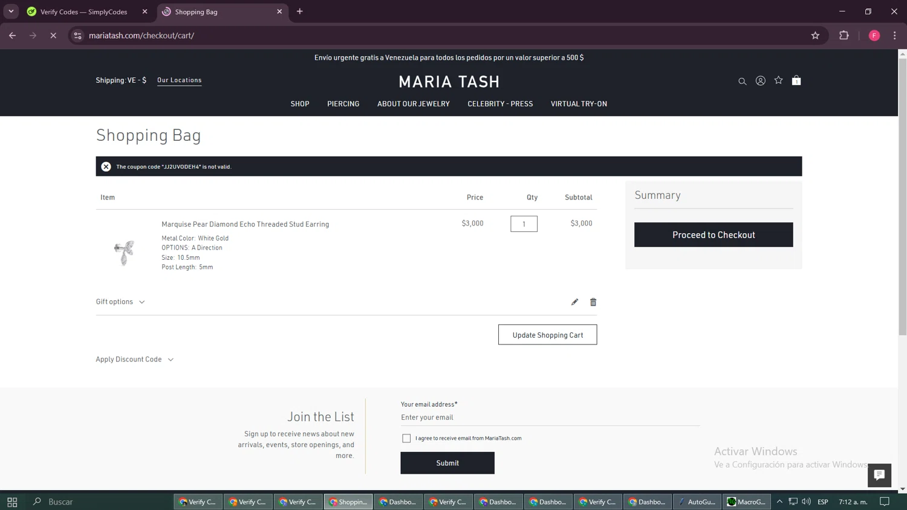907x510 pixels.
Task: Open Marquise Pear Diamond Echo earring product link
Action: coord(245,224)
